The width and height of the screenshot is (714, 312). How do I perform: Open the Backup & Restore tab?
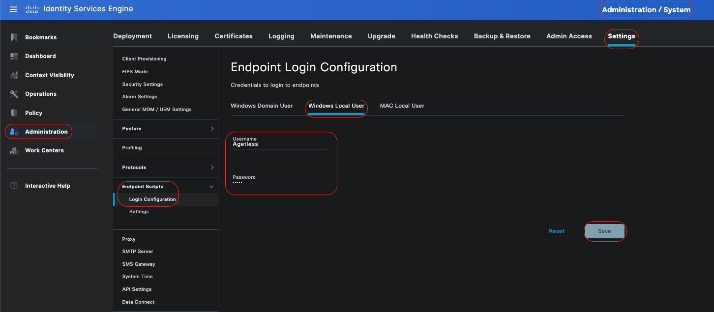pos(502,36)
